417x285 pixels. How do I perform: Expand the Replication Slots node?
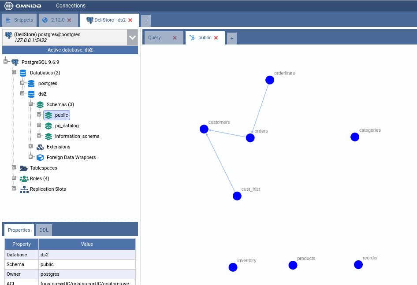14,189
